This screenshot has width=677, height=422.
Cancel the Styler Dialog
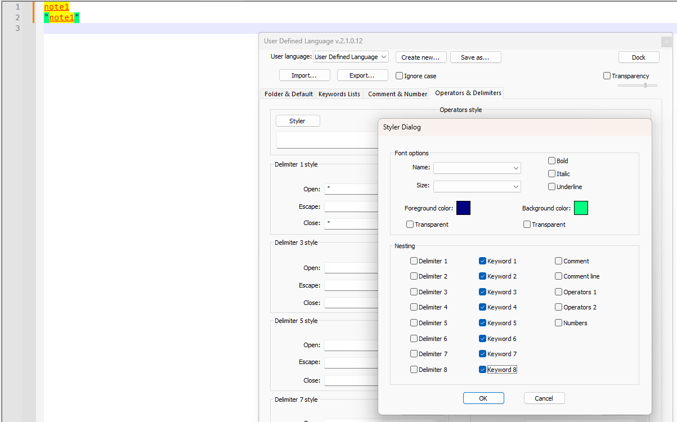click(x=544, y=398)
